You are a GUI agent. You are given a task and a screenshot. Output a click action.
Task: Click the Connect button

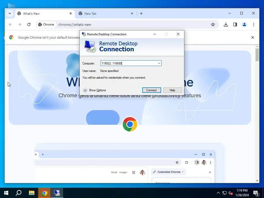(x=152, y=90)
